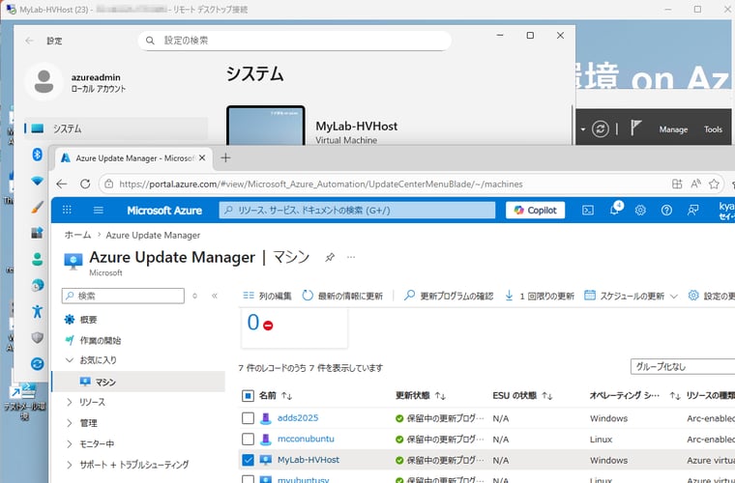Screen dimensions: 735x483
Task: Open Server Manager Manage menu
Action: (673, 129)
